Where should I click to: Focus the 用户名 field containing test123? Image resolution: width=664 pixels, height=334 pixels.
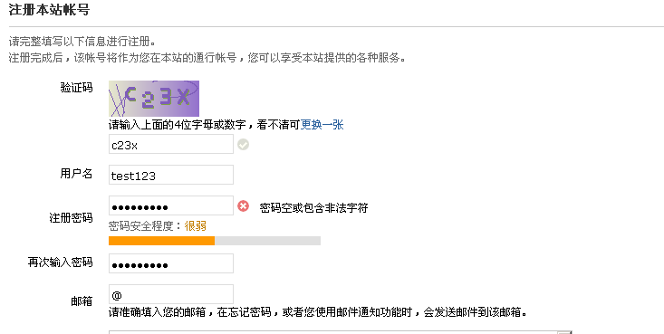[171, 175]
